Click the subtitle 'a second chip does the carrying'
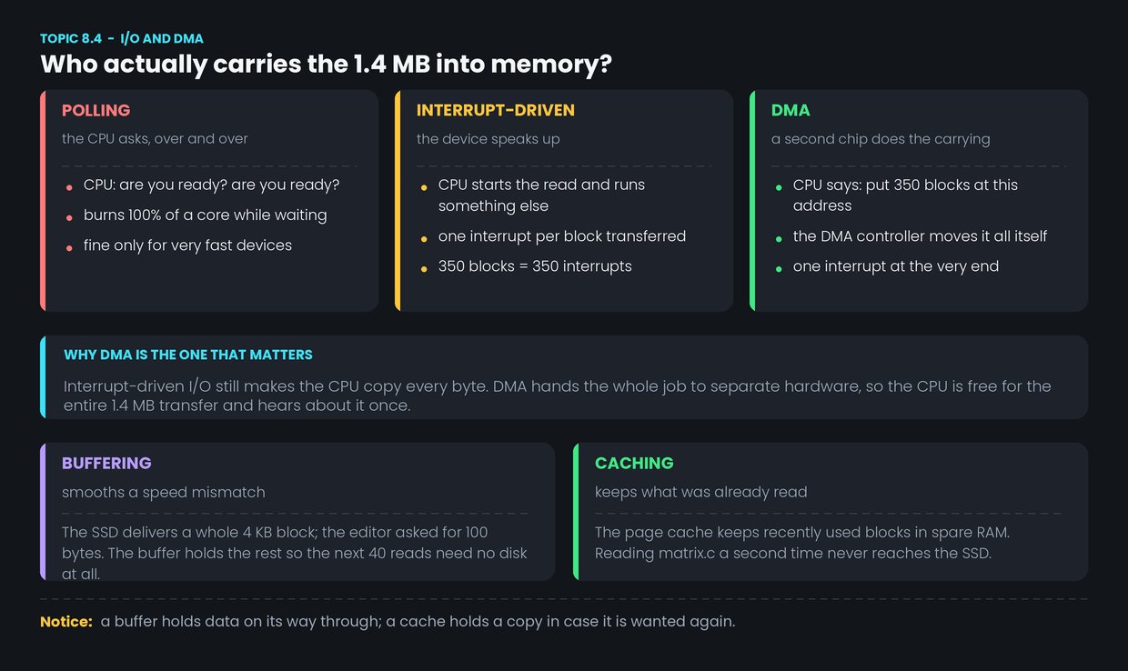The width and height of the screenshot is (1128, 671). 881,139
